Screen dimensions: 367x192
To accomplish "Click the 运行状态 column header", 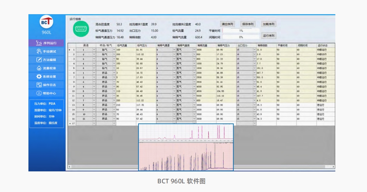I will coord(326,45).
